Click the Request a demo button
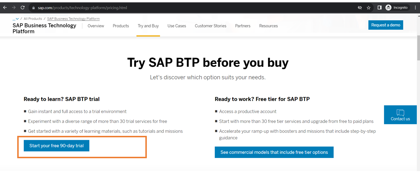Image resolution: width=420 pixels, height=178 pixels. [386, 25]
